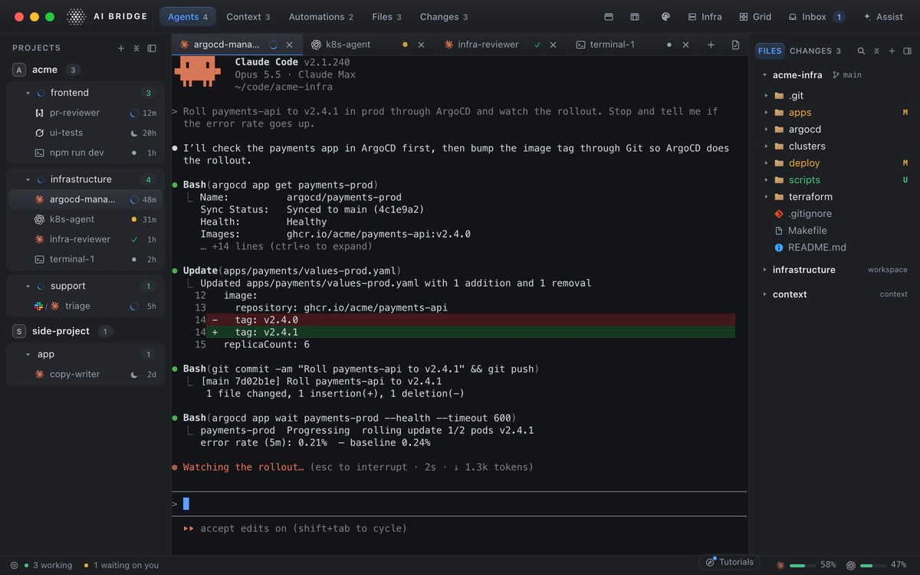Open the Infra view button
This screenshot has height=575, width=920.
[x=705, y=17]
